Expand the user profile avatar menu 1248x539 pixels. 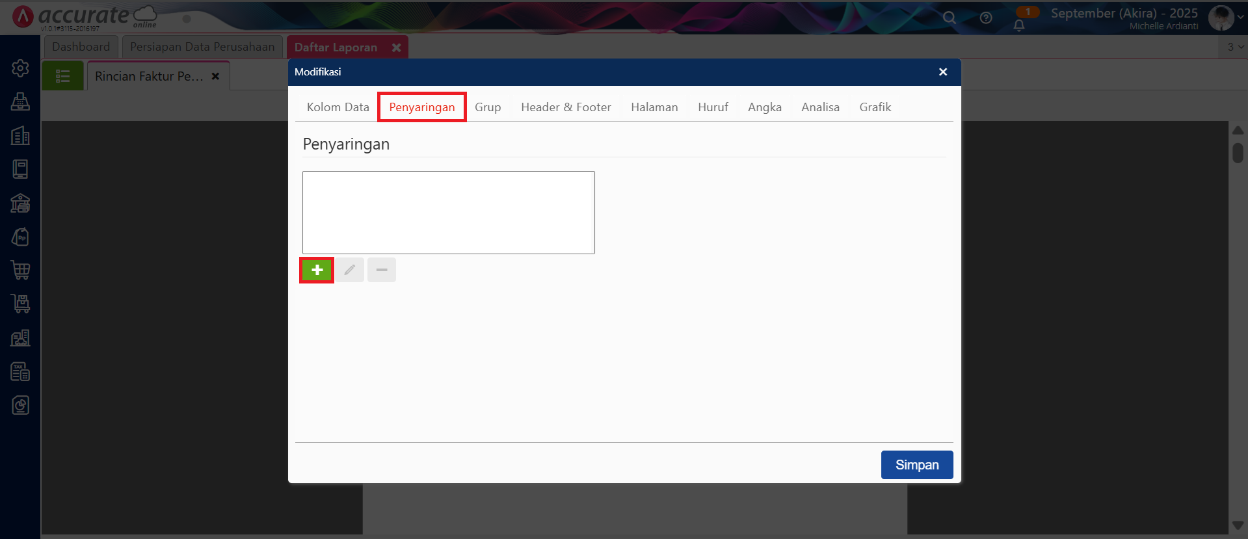click(1223, 18)
